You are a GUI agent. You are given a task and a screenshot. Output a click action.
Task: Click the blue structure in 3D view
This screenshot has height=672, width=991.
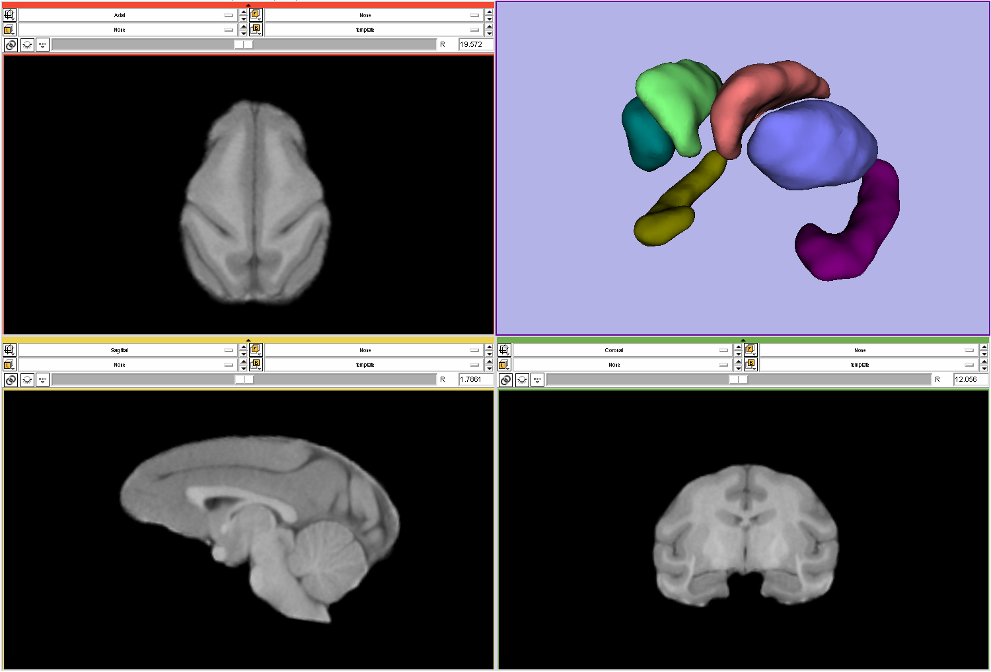click(811, 145)
